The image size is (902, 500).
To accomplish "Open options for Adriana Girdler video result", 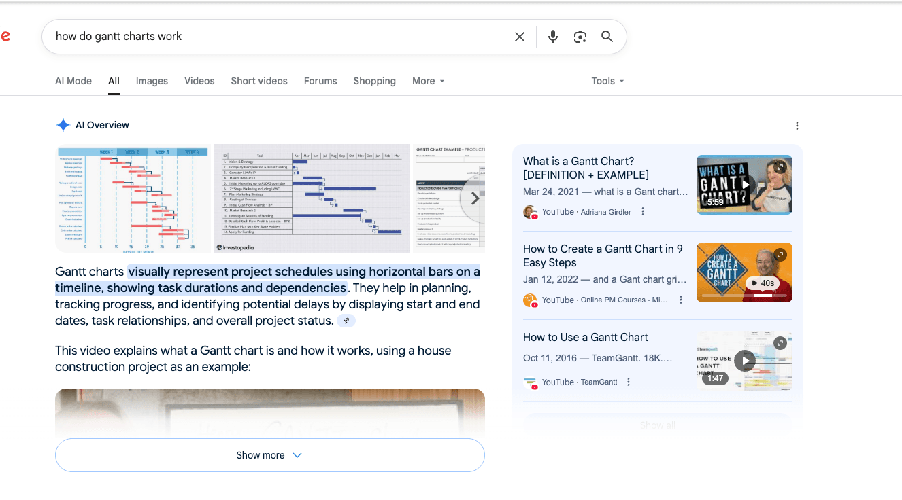I will pyautogui.click(x=643, y=212).
